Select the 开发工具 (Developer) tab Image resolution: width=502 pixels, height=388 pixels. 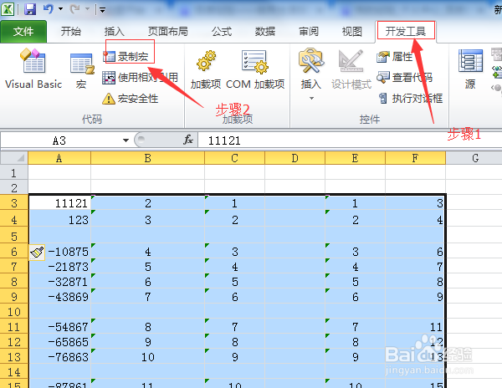coord(406,31)
